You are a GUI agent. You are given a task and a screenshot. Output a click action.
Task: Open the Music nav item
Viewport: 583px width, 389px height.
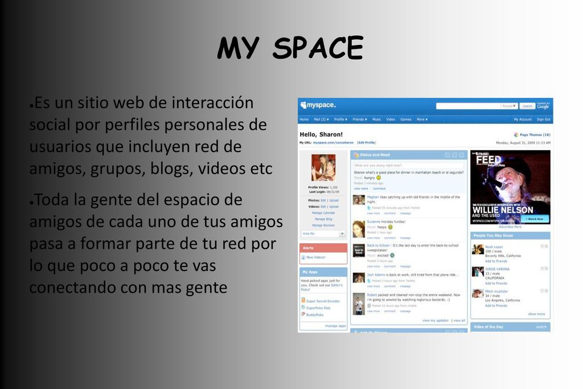[377, 120]
